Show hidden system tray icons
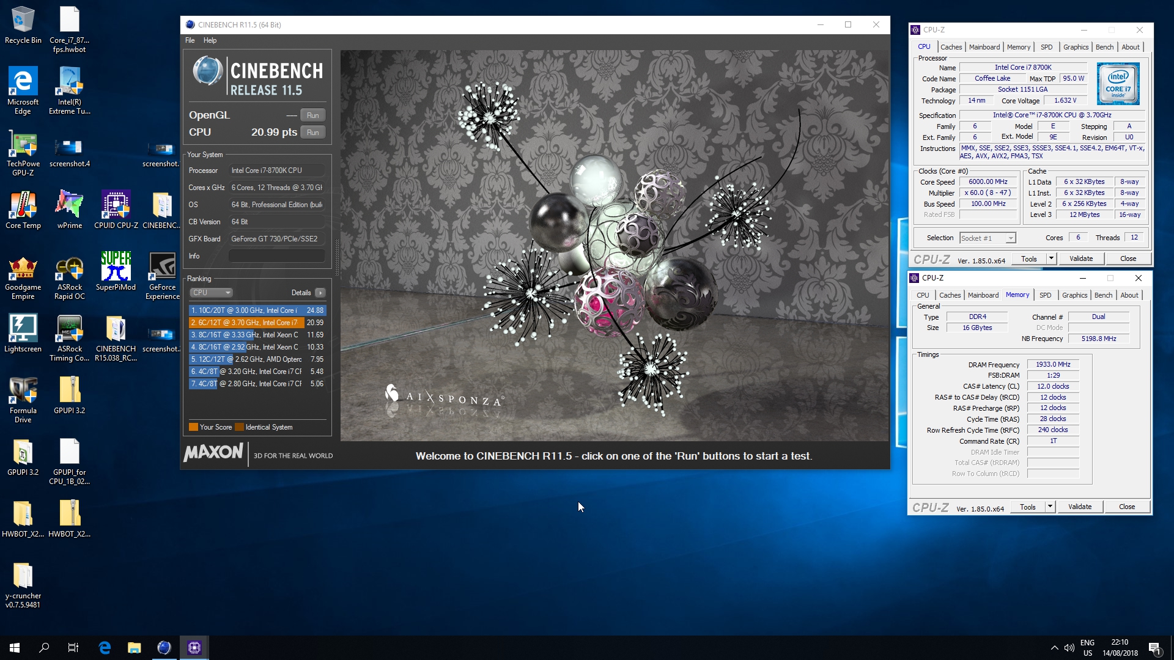Screen dimensions: 1174x660 click(x=1054, y=648)
